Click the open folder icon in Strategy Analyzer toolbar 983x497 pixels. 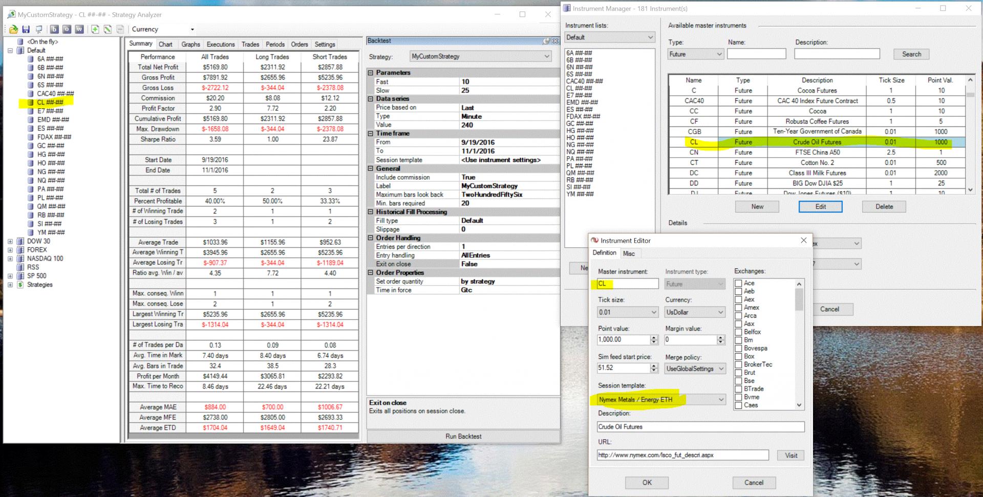(x=14, y=29)
